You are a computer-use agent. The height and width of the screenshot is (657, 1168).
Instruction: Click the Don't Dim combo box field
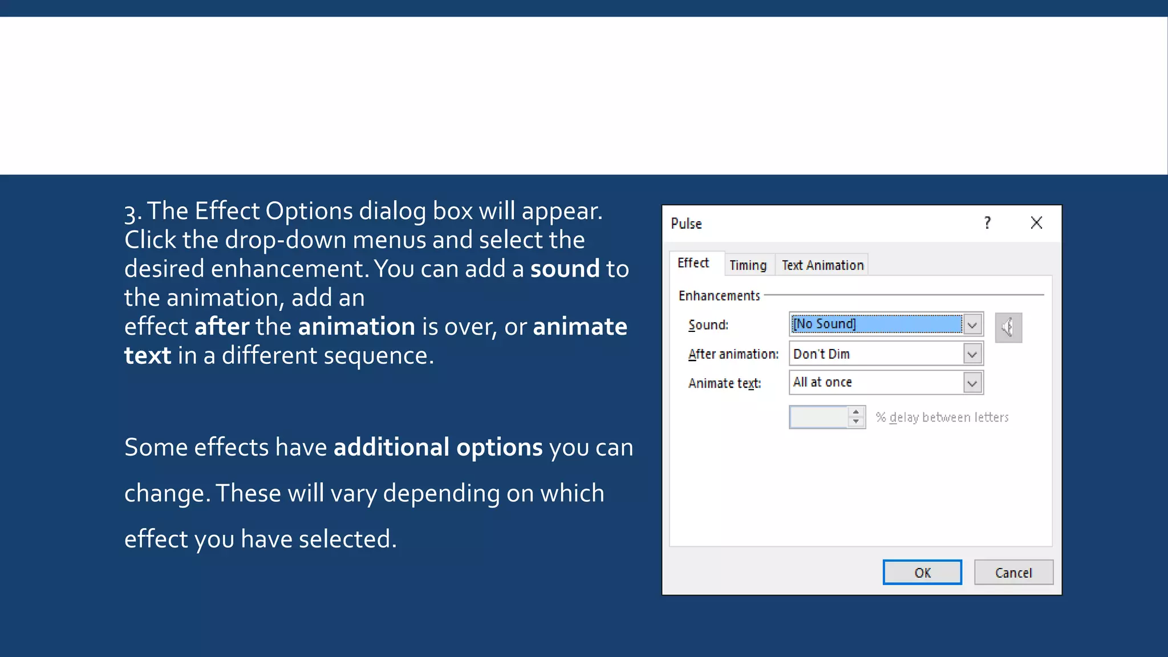[x=875, y=354]
